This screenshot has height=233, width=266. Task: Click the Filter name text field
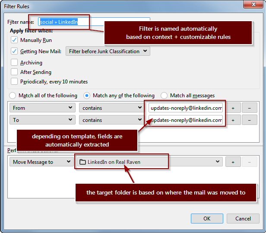[x=94, y=22]
